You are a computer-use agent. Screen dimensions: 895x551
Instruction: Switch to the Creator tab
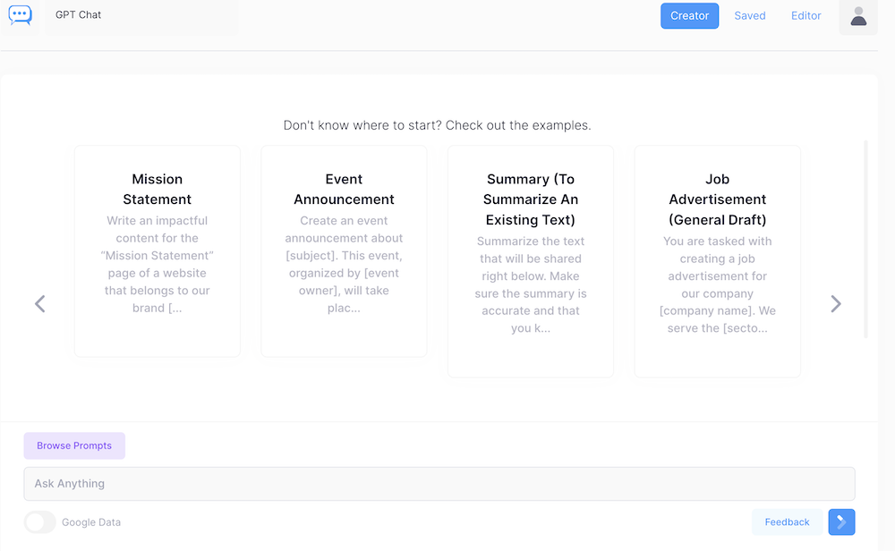coord(689,16)
